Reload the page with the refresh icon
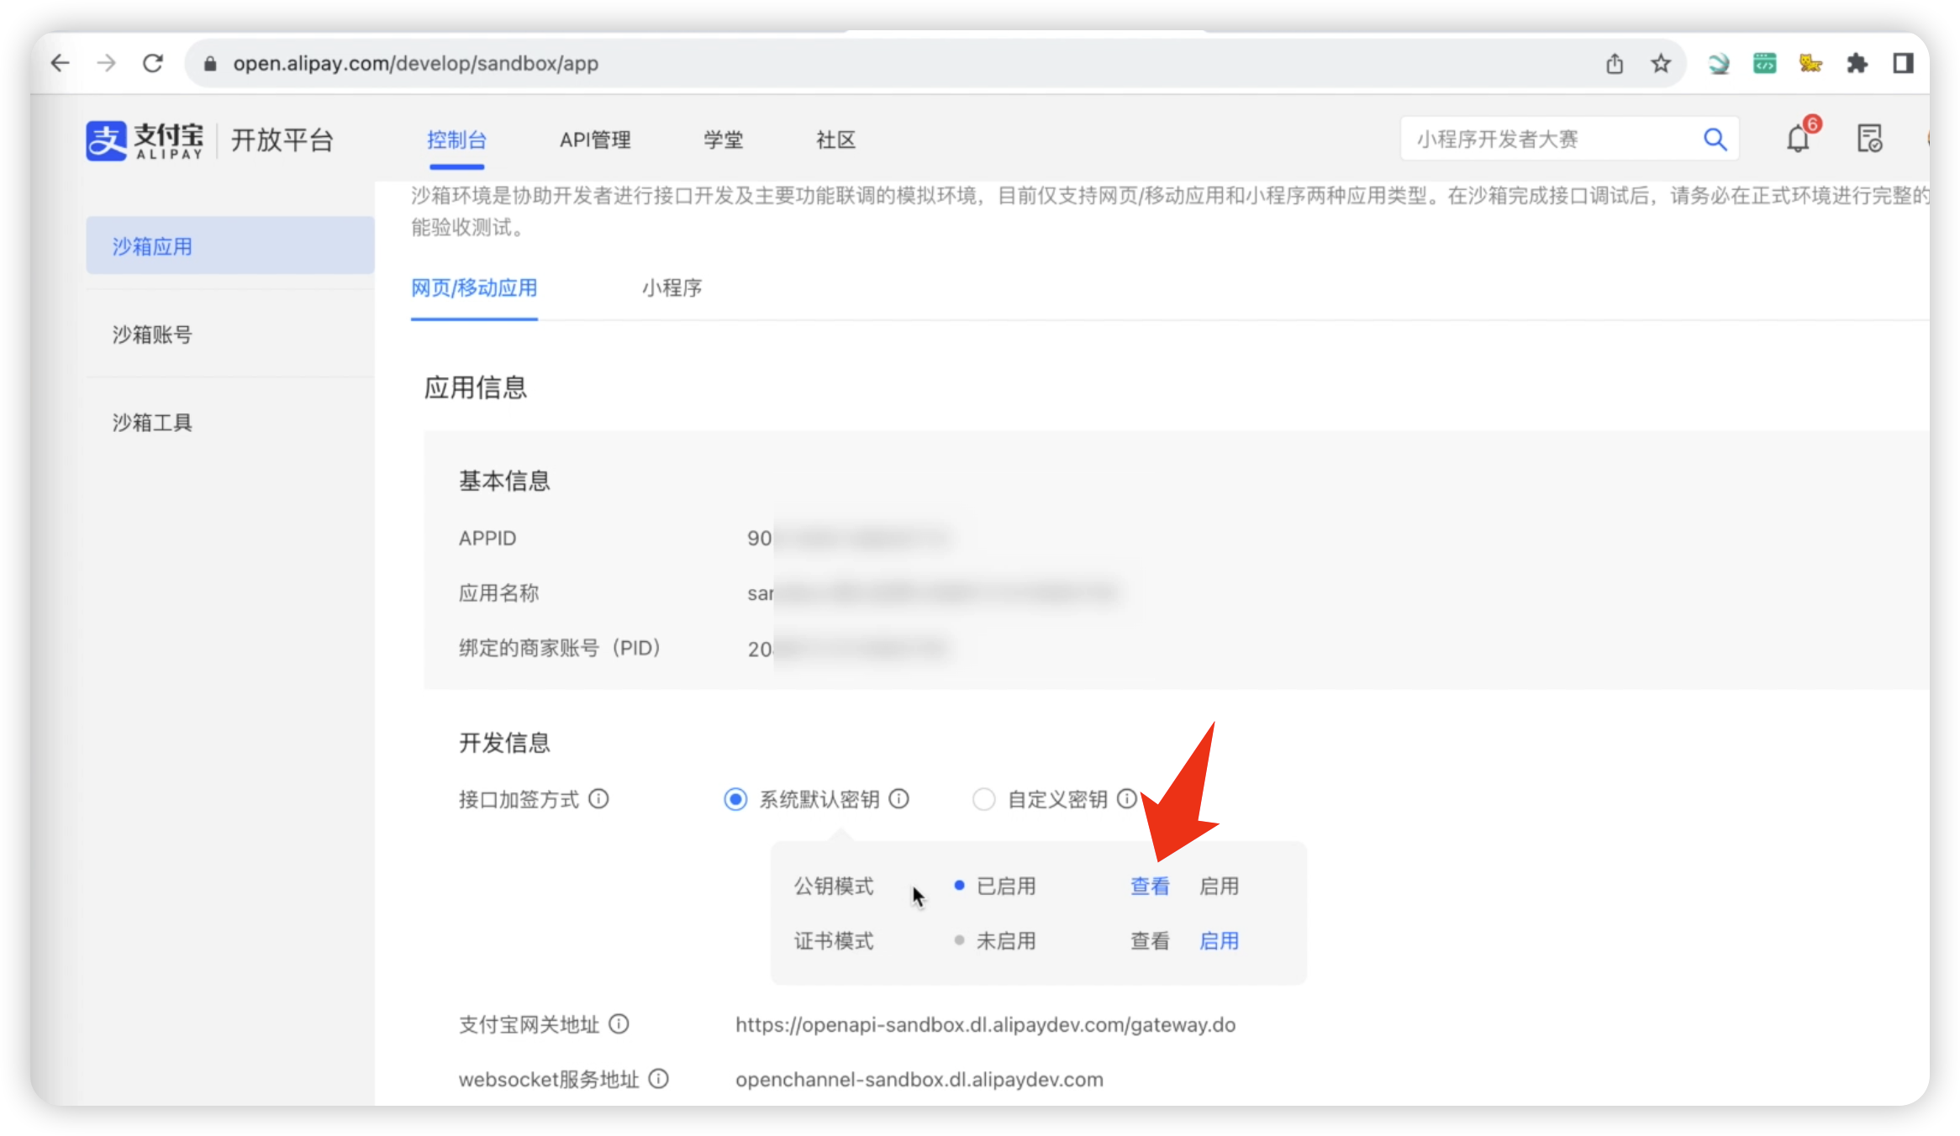Screen dimensions: 1960x1136 [x=153, y=63]
